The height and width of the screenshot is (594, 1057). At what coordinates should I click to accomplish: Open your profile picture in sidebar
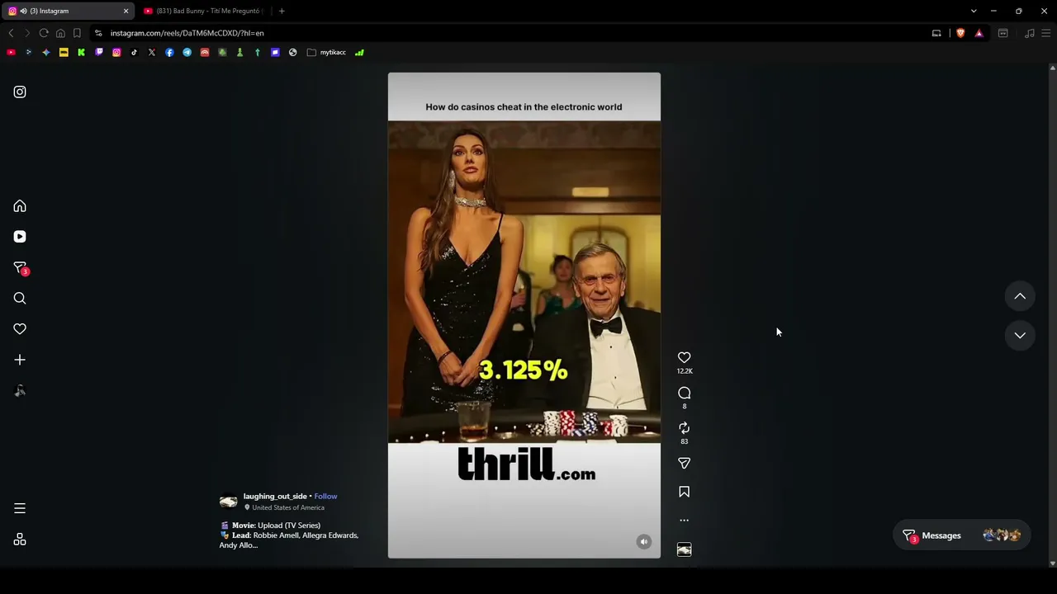tap(20, 391)
